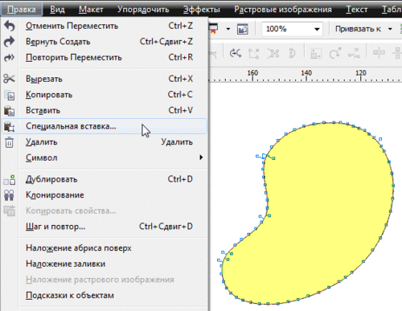The width and height of the screenshot is (402, 311).
Task: Click the align nodes icon
Action: [x=354, y=53]
